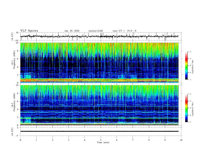Image resolution: width=204 pixels, height=157 pixels.
Task: Click the time axis tick label '0'
Action: (x=20, y=140)
